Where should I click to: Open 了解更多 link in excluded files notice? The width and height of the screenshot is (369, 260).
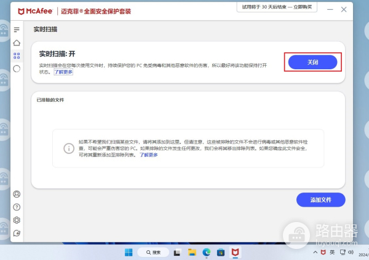click(148, 155)
